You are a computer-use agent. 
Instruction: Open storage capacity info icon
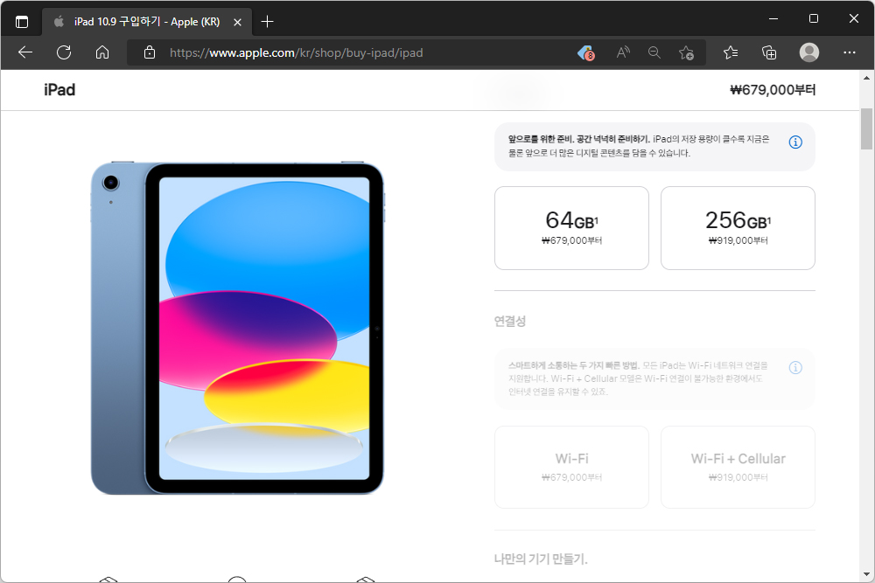point(795,142)
